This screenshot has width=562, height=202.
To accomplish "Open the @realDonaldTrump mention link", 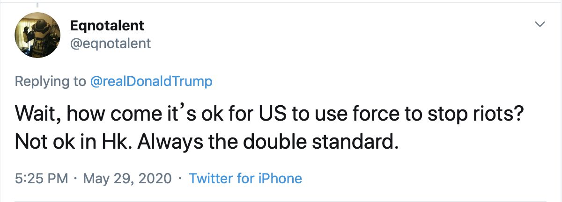I will [x=151, y=81].
